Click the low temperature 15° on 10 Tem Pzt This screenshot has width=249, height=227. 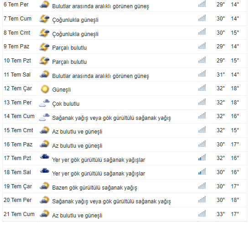[235, 61]
